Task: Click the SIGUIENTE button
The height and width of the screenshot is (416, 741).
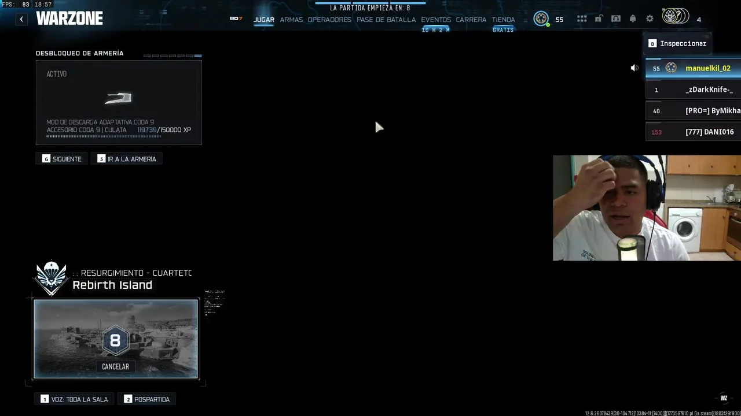Action: coord(62,159)
